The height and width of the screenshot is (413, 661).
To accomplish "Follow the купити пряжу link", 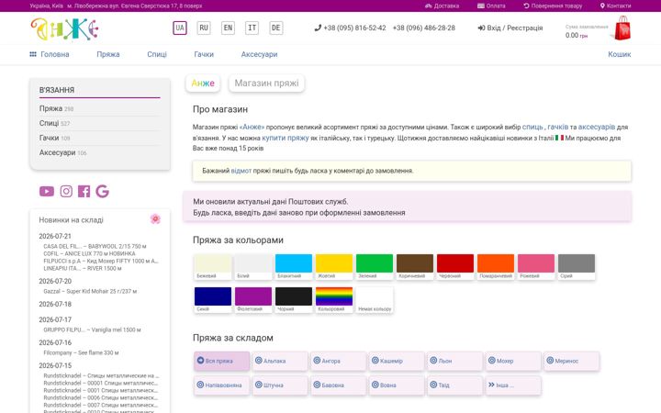I will pyautogui.click(x=286, y=138).
